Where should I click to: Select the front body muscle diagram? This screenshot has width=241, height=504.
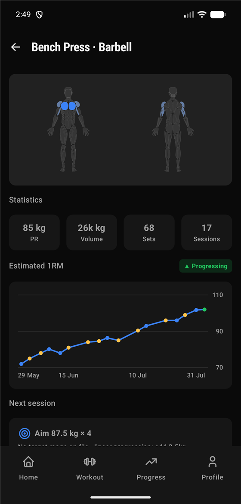click(x=68, y=129)
